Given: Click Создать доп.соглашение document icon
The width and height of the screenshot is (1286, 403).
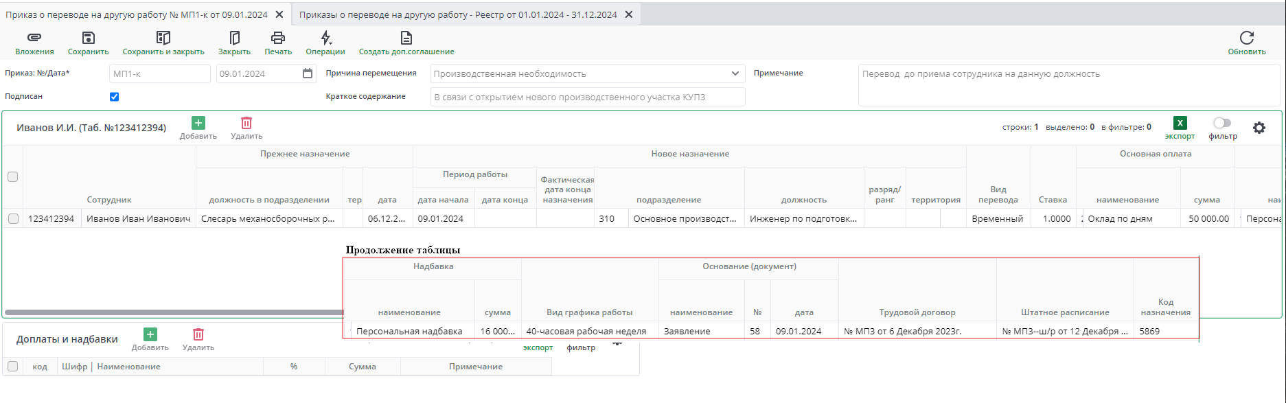Looking at the screenshot, I should coord(406,38).
